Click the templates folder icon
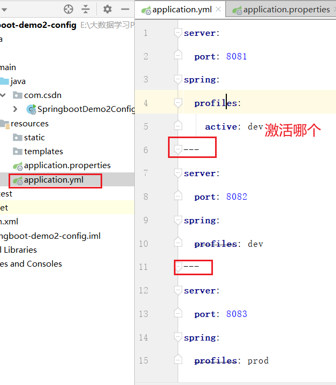 (x=18, y=152)
